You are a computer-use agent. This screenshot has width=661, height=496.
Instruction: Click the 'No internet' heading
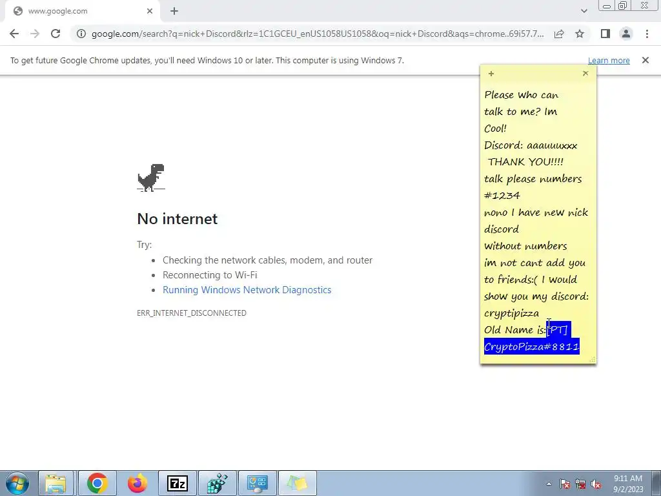[178, 218]
